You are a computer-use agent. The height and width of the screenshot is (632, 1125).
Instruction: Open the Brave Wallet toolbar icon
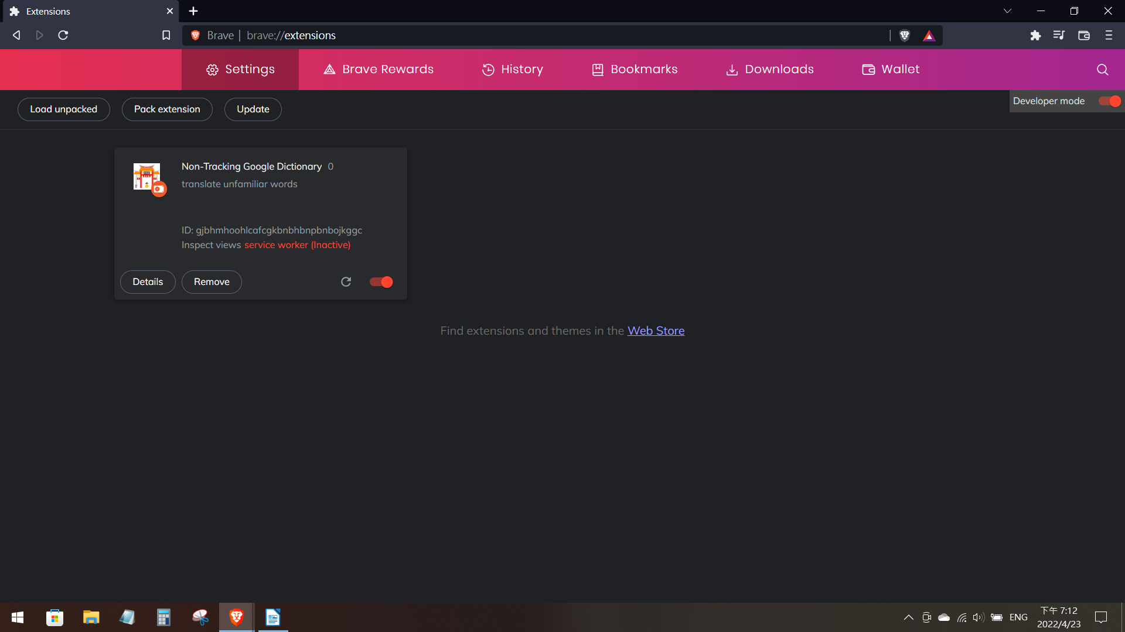click(x=1083, y=36)
